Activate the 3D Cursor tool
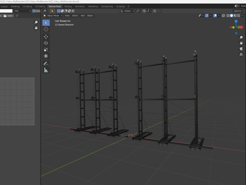246x185 pixels. 46,29
